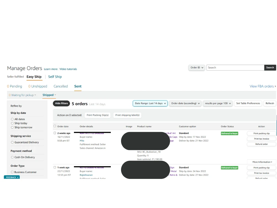Tick the Business Customer checkbox
Image resolution: width=277 pixels, height=208 pixels.
click(12, 172)
